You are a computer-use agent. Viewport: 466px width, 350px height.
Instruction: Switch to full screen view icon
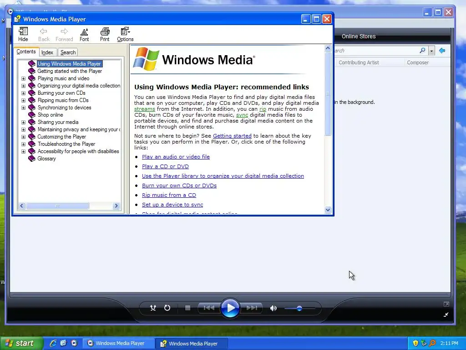[x=446, y=304]
